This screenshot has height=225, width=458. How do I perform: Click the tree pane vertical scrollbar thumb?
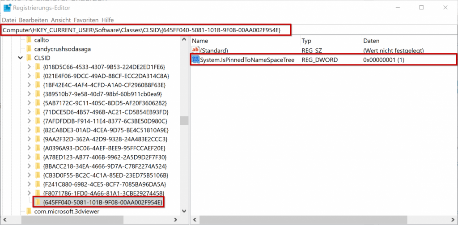183,121
